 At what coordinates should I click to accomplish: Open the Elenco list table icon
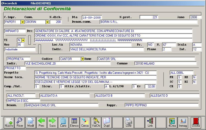point(74,123)
